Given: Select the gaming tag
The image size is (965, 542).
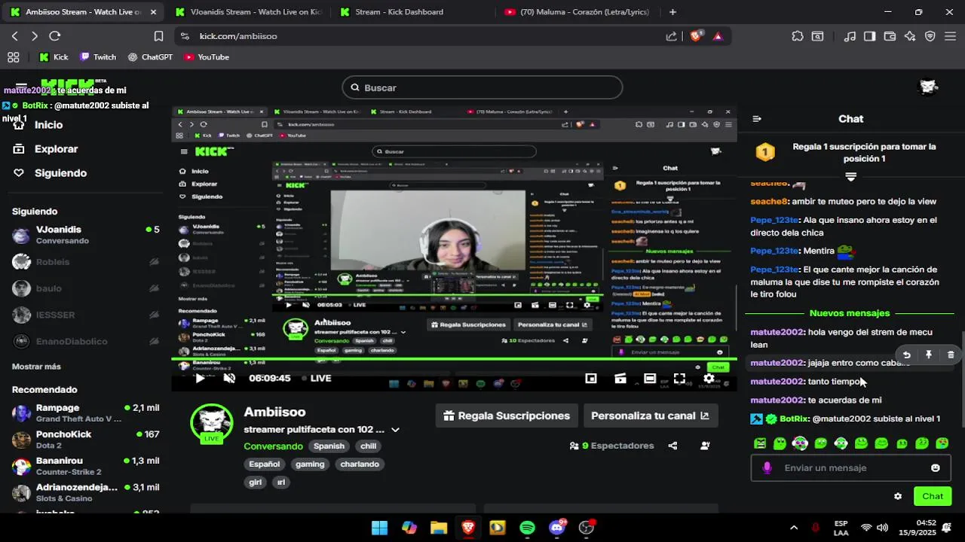Looking at the screenshot, I should pyautogui.click(x=310, y=464).
